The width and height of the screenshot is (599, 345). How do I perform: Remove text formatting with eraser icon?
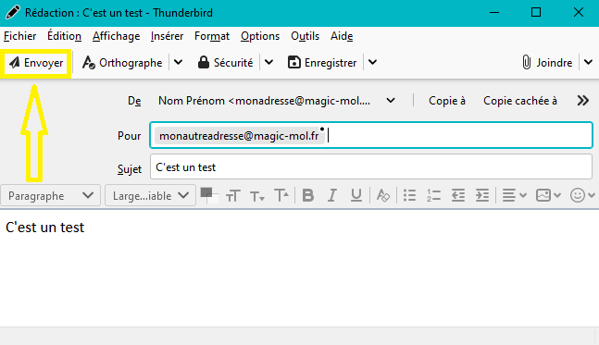(382, 195)
